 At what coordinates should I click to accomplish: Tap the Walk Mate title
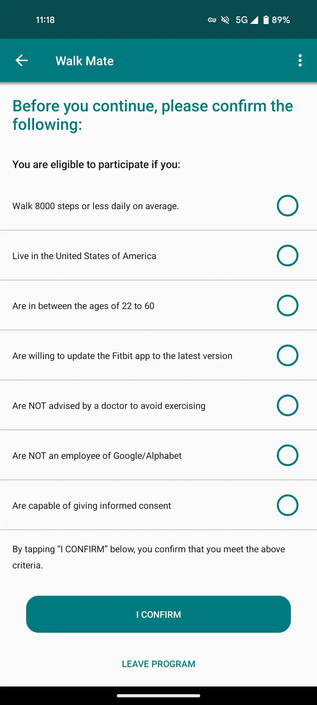click(85, 61)
